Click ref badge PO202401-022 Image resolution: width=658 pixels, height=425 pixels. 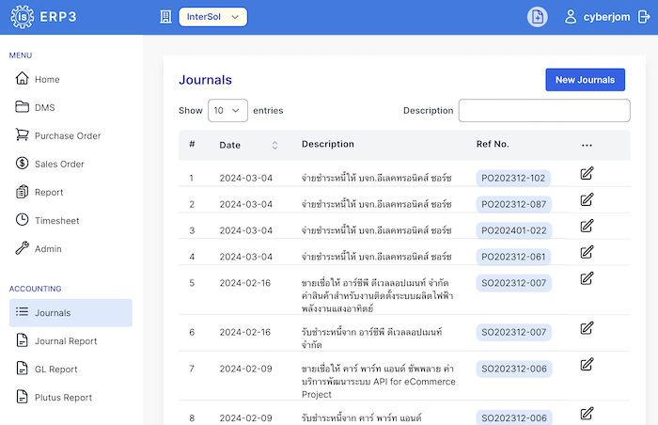pyautogui.click(x=513, y=230)
